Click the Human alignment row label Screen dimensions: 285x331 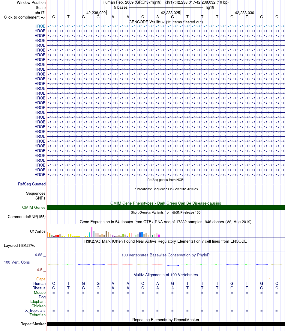[x=39, y=283]
